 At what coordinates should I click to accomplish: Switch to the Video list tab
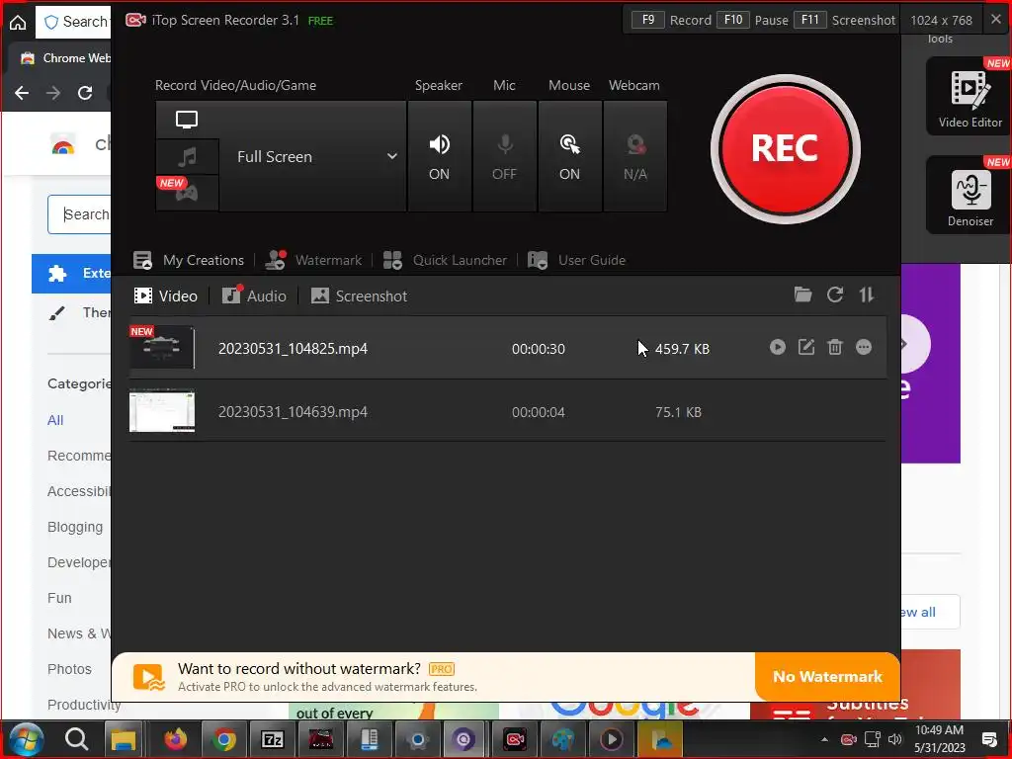click(165, 296)
